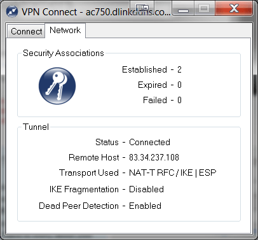Click the Remote Host IP address value
This screenshot has height=240, width=258.
click(x=154, y=157)
